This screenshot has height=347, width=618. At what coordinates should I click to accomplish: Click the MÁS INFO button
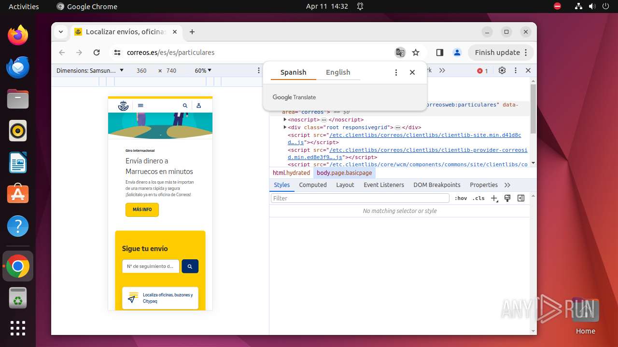click(x=142, y=210)
